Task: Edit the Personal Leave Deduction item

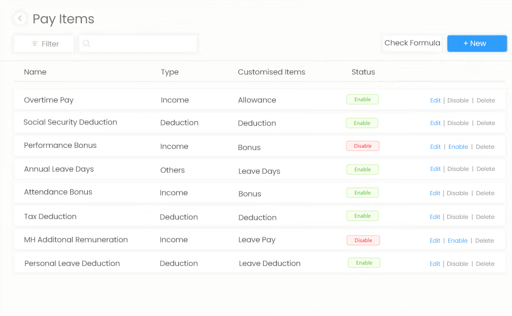Action: point(434,264)
